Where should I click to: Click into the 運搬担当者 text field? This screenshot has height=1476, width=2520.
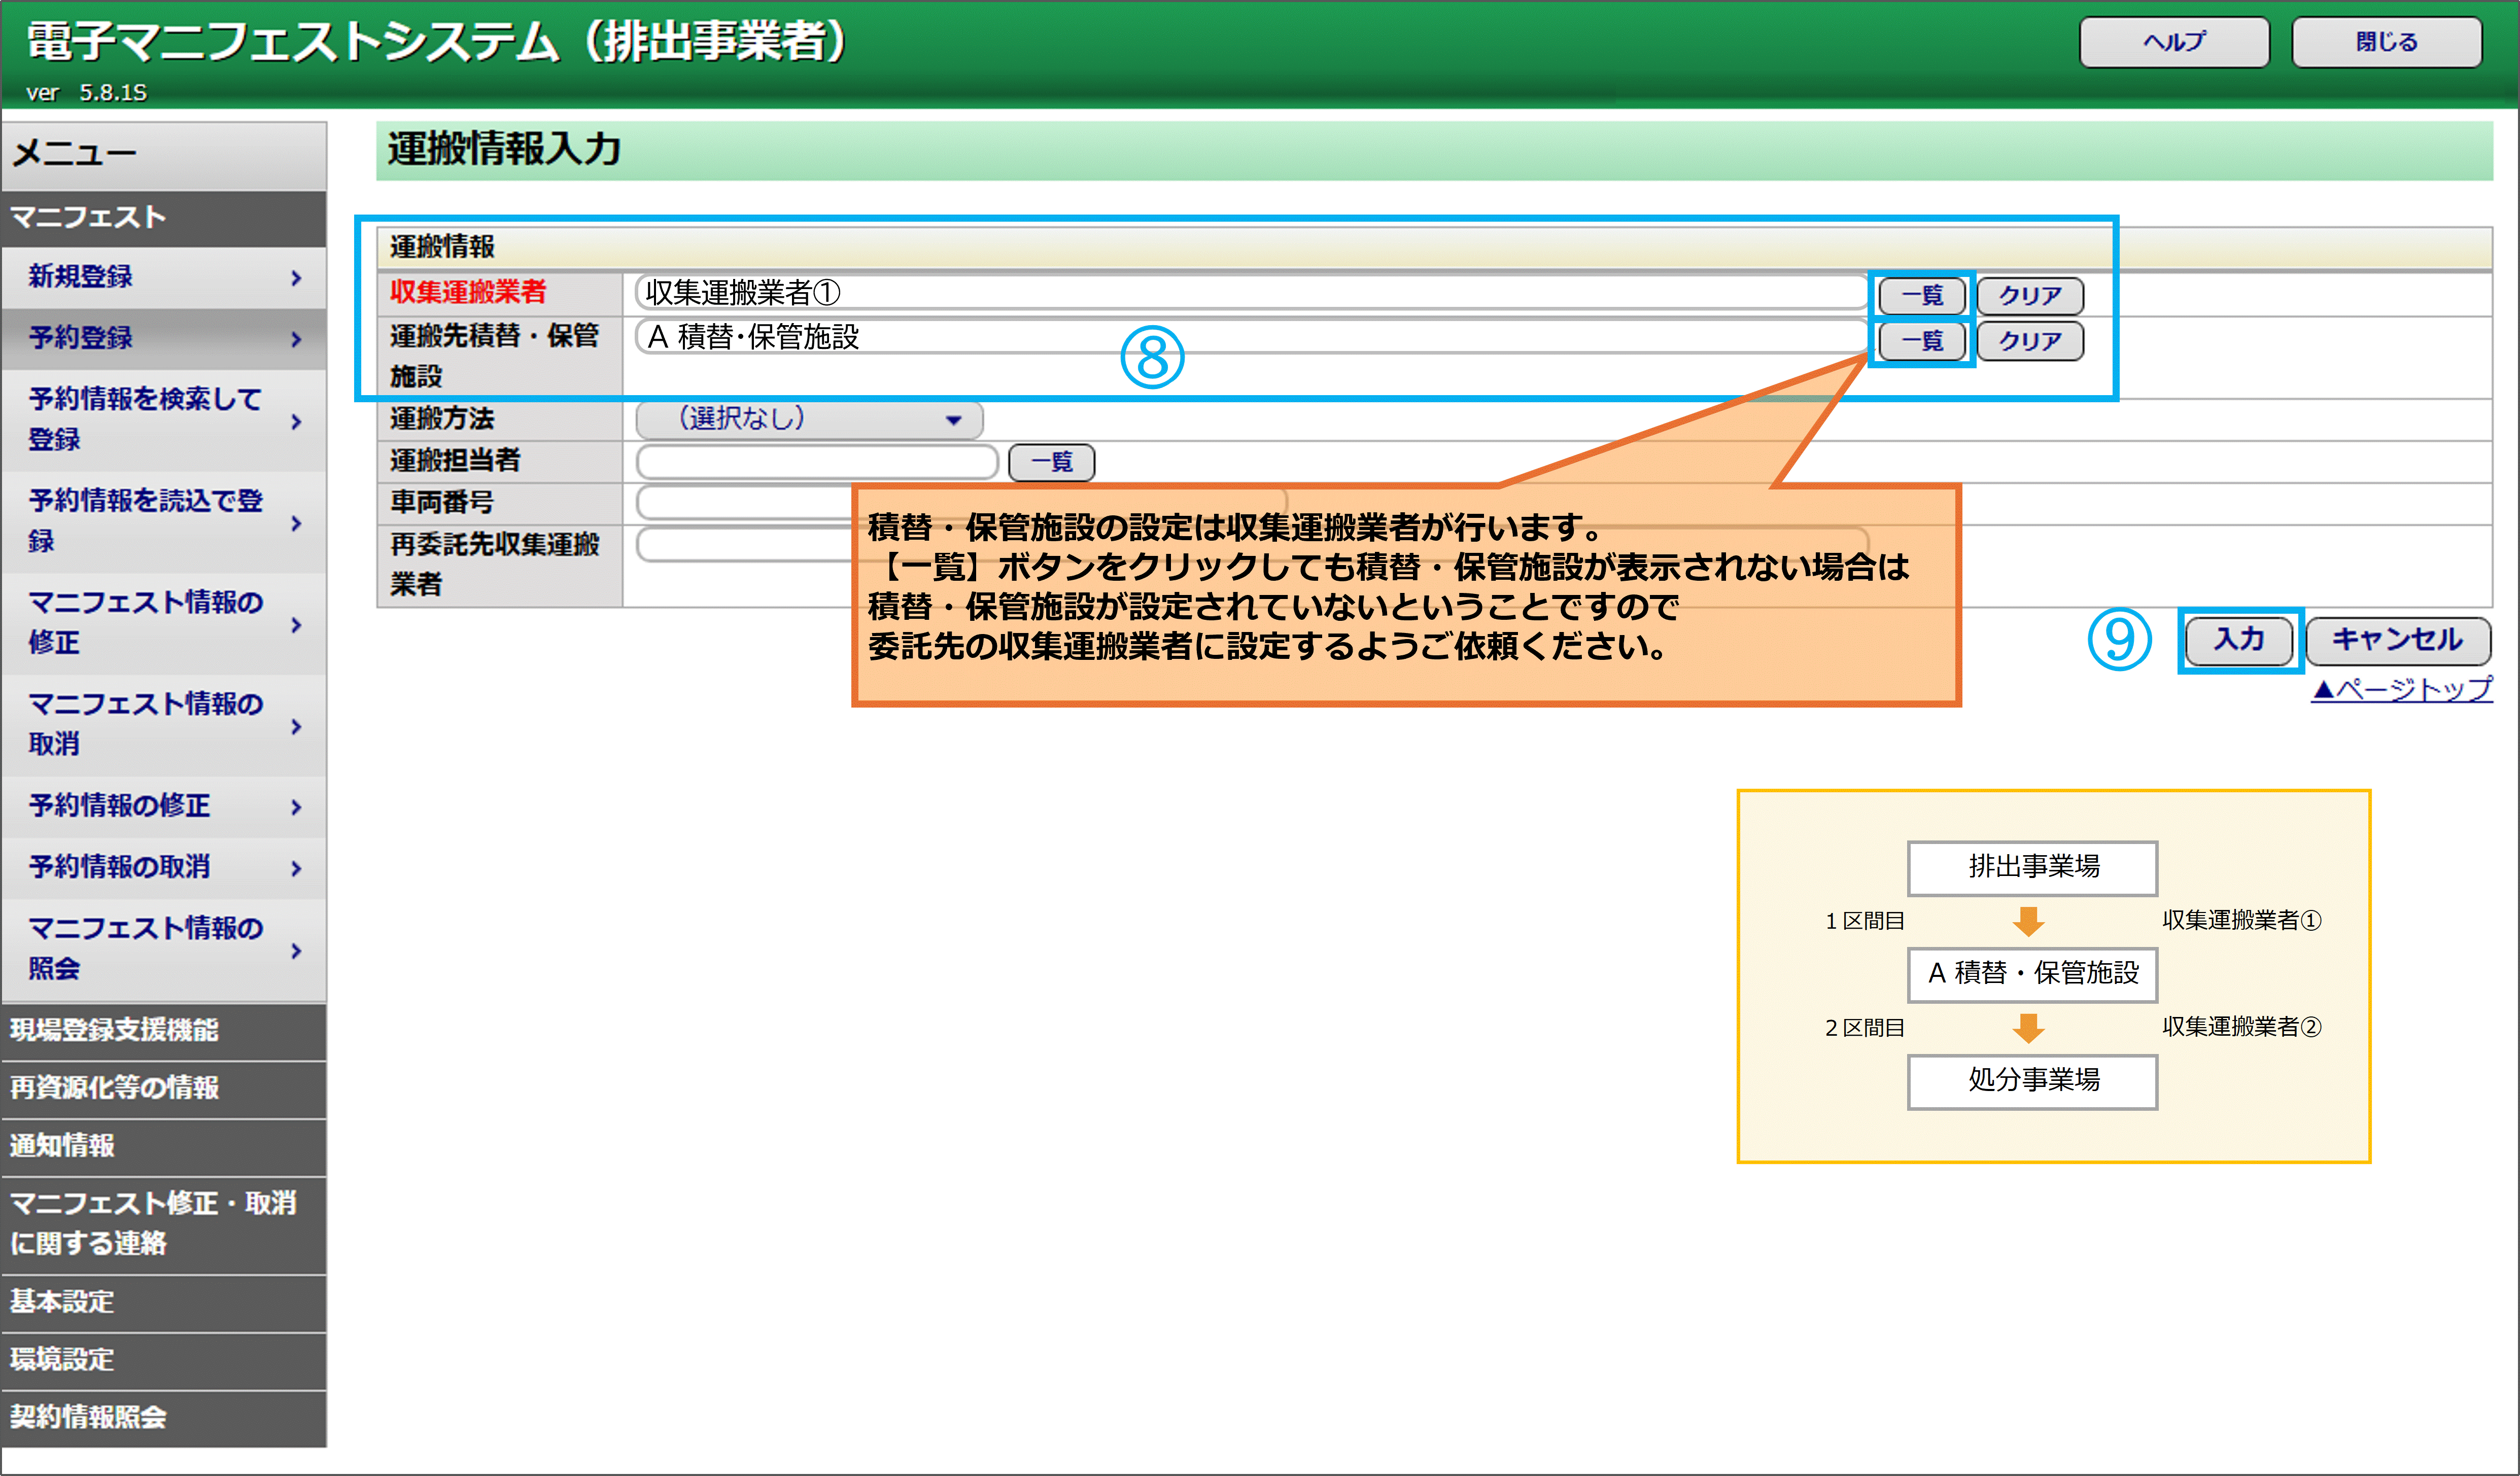(816, 462)
